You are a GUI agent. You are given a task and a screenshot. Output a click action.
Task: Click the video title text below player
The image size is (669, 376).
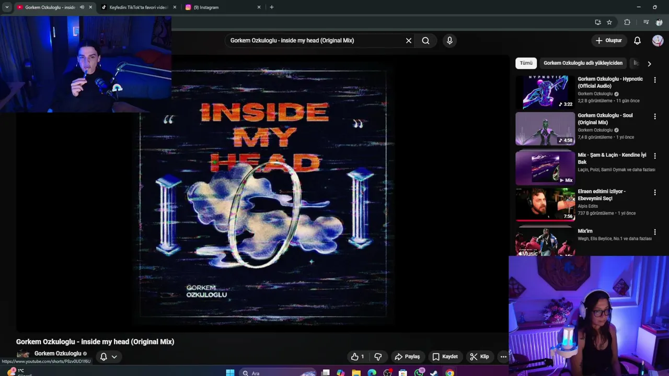(95, 342)
